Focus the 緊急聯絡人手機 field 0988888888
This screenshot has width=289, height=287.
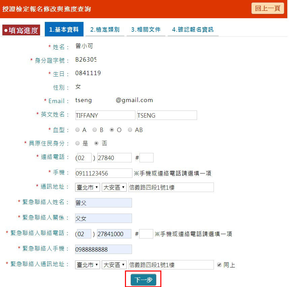click(103, 249)
